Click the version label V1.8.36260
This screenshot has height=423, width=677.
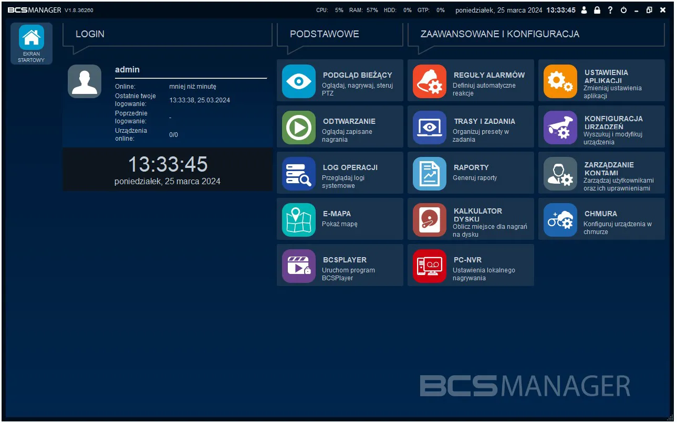pos(79,10)
